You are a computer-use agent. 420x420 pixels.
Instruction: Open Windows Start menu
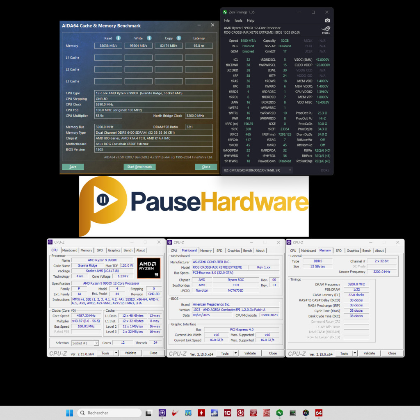69,413
